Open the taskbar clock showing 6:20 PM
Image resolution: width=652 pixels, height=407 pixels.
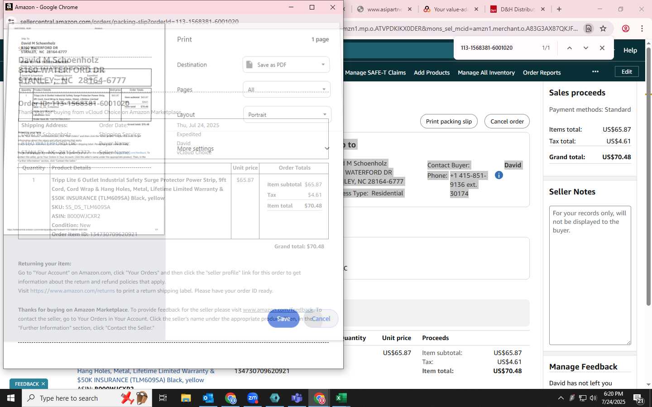614,398
